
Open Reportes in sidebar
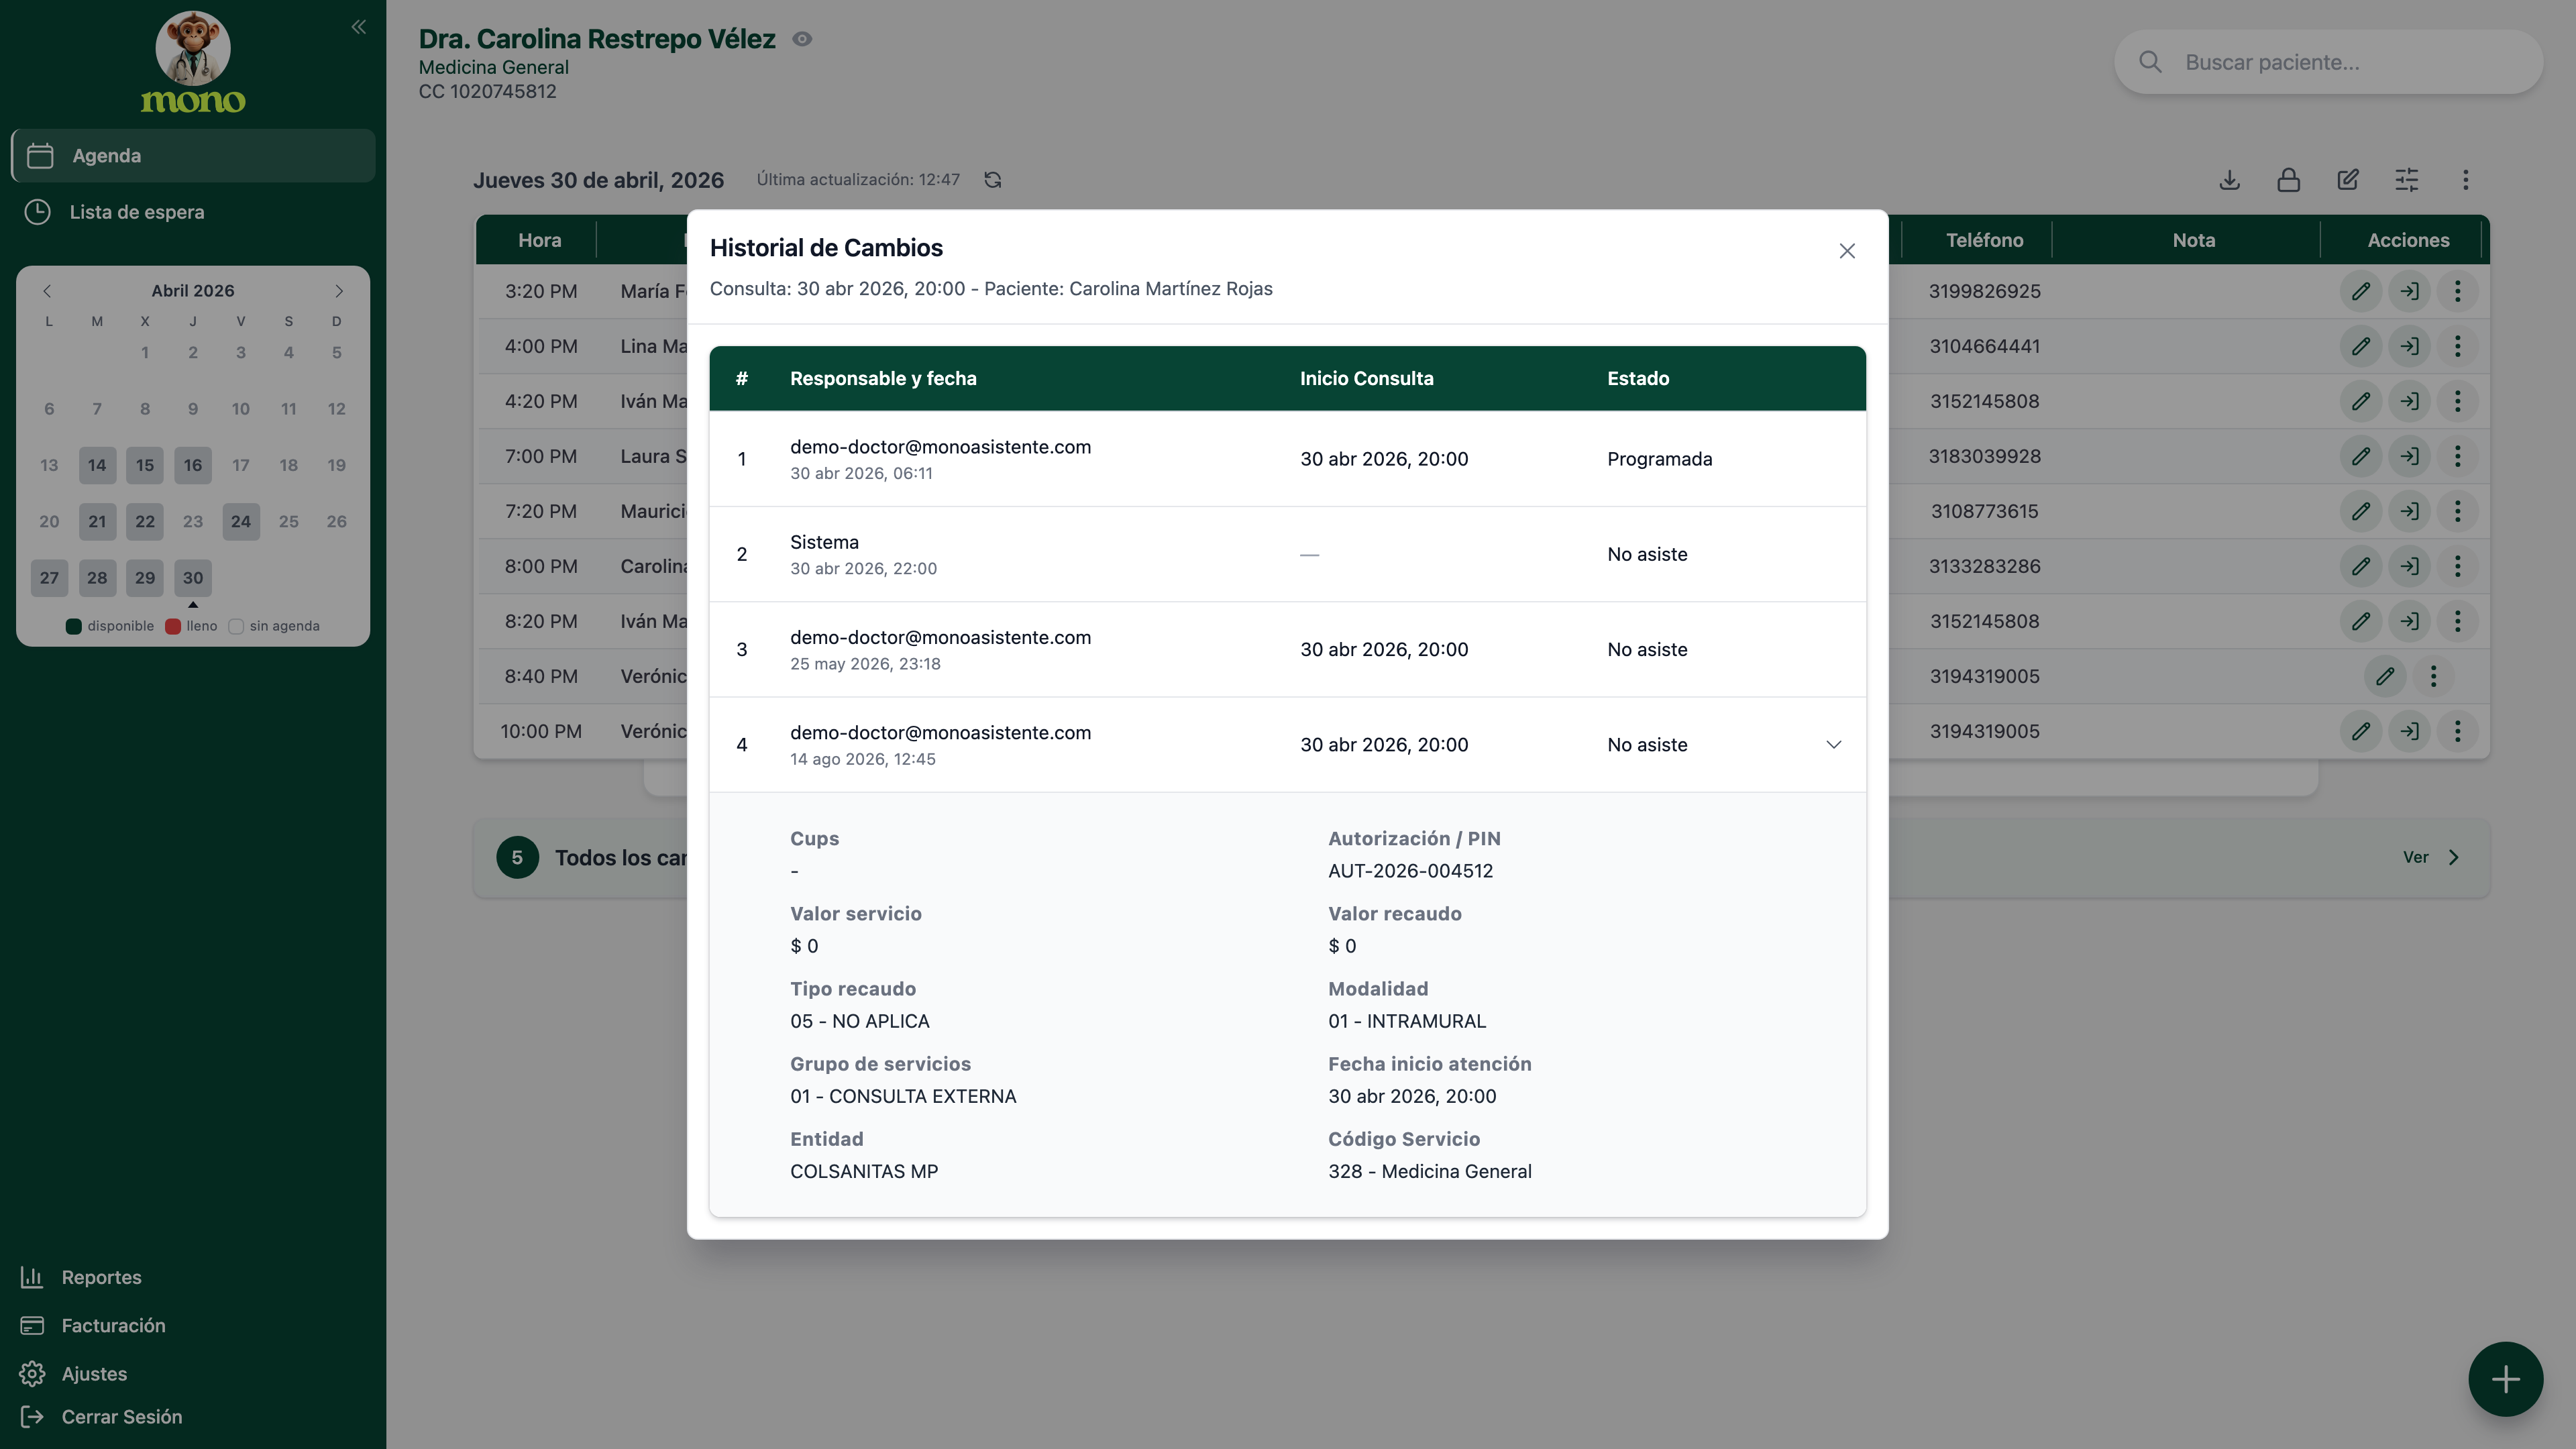[x=81, y=1277]
